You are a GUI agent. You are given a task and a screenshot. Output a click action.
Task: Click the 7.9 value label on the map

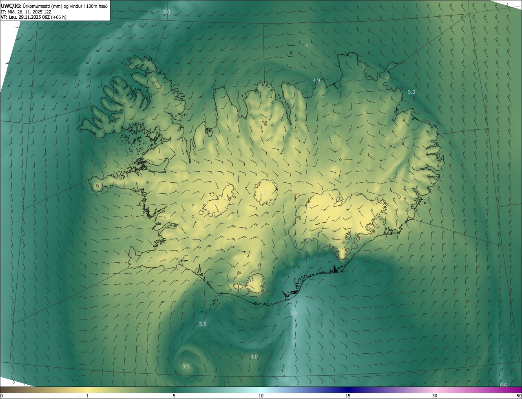point(293,314)
